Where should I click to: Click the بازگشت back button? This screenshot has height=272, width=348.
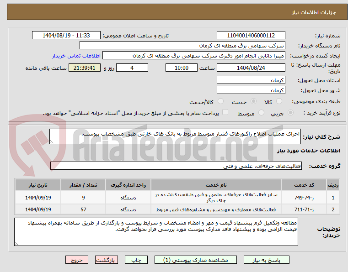pyautogui.click(x=106, y=260)
